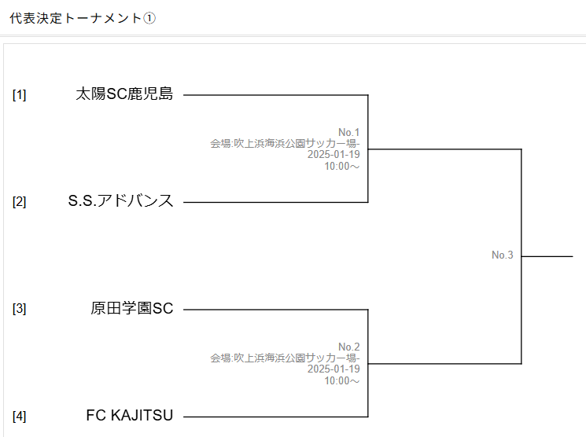Select team FC KAJITSU
Viewport: 586px width, 437px height.
130,415
